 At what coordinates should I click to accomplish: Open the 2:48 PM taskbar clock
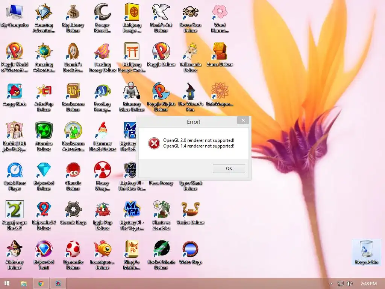(x=368, y=284)
